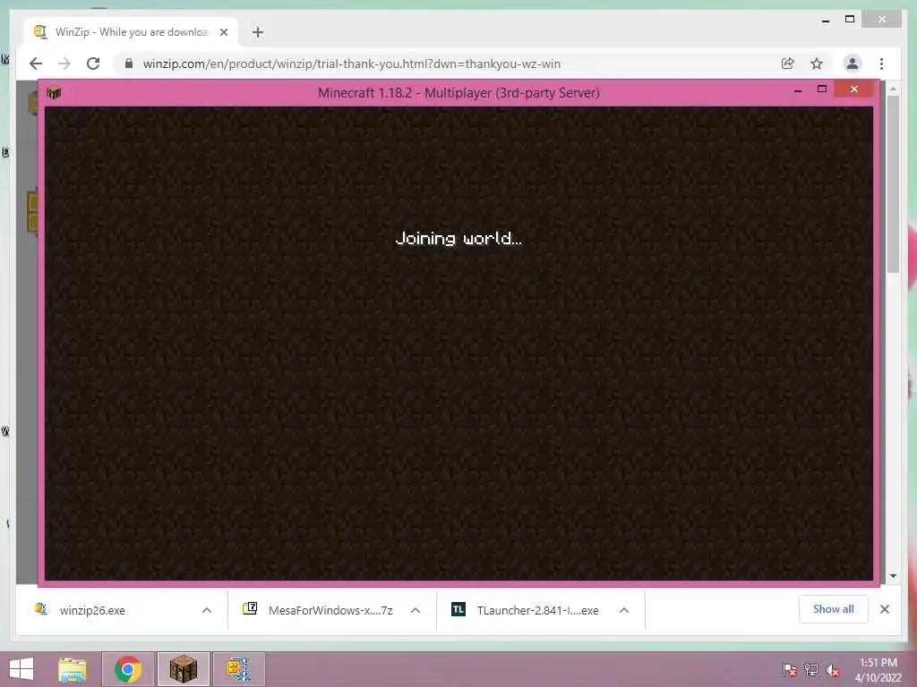Viewport: 917px width, 687px height.
Task: Click Minecraft 1.18.2 title bar text
Action: [x=458, y=93]
